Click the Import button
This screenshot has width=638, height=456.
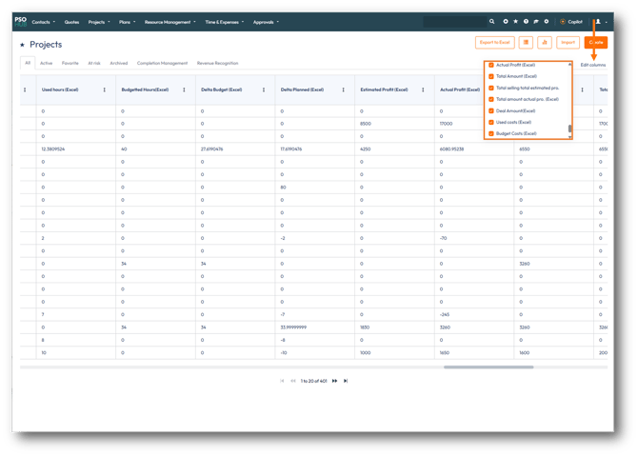(x=568, y=42)
